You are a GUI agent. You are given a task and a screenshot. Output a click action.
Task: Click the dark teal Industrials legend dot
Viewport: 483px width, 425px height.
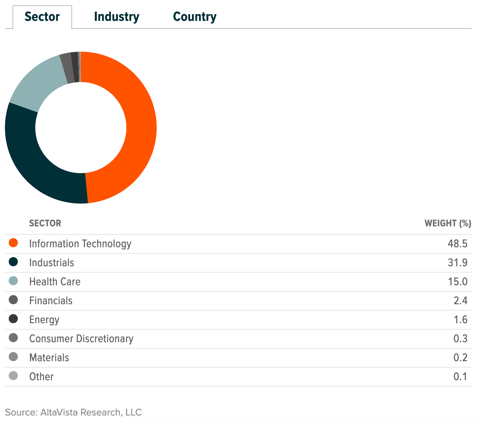pyautogui.click(x=13, y=262)
